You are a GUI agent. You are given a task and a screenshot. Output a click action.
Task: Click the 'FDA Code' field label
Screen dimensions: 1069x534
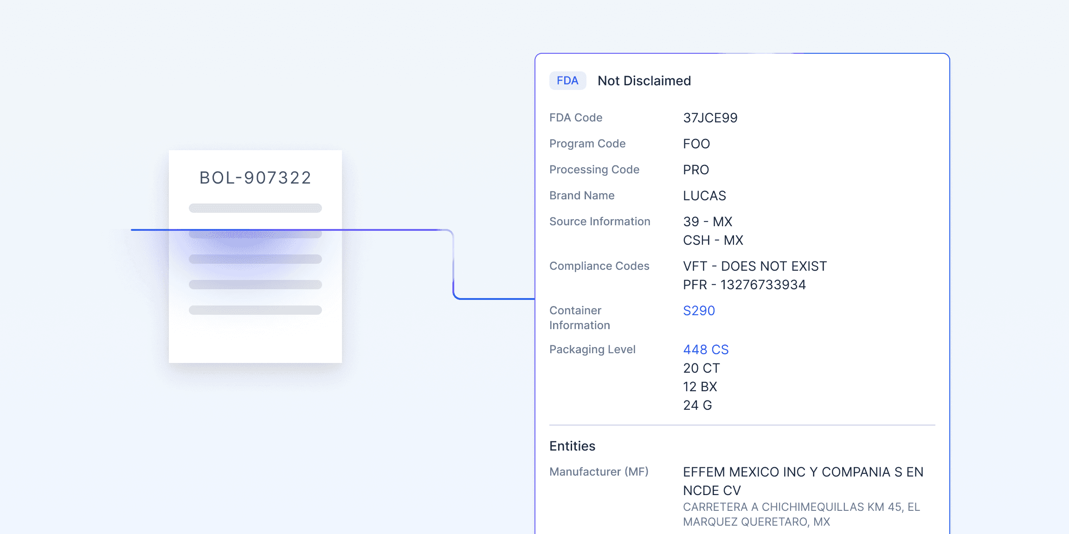click(x=576, y=118)
